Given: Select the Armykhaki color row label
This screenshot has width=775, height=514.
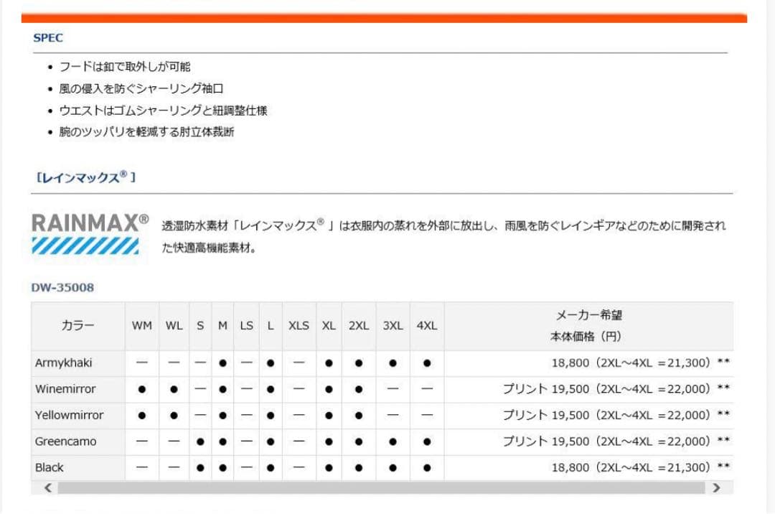Looking at the screenshot, I should point(64,363).
